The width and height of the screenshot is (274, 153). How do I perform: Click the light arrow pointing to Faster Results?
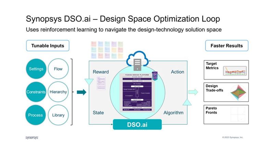(x=193, y=92)
